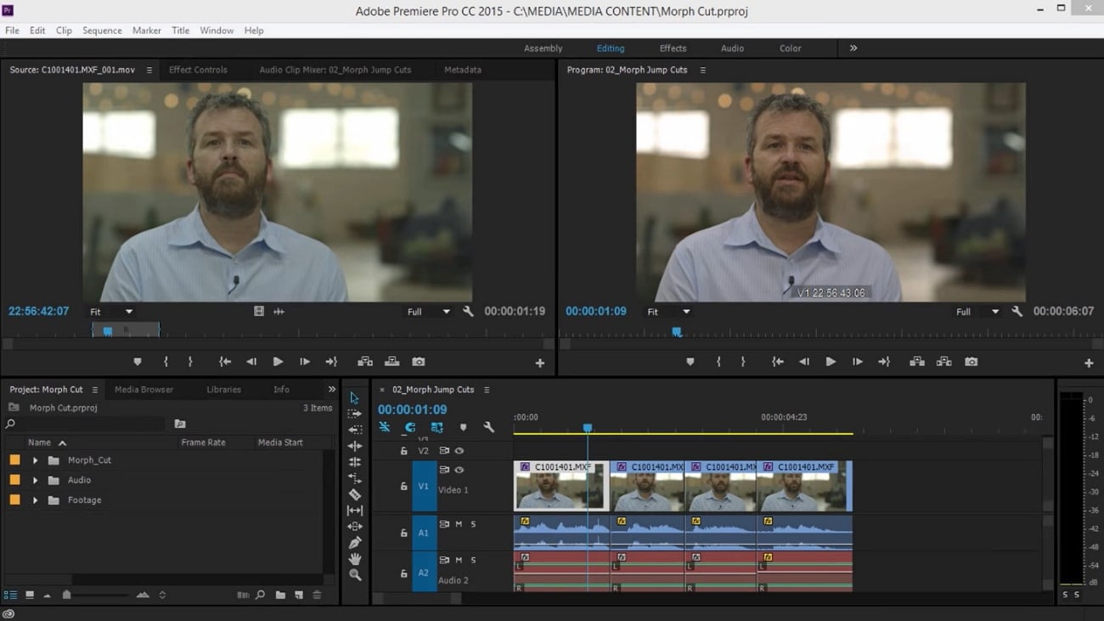Switch to Effect Controls tab
Image resolution: width=1104 pixels, height=621 pixels.
coord(198,70)
